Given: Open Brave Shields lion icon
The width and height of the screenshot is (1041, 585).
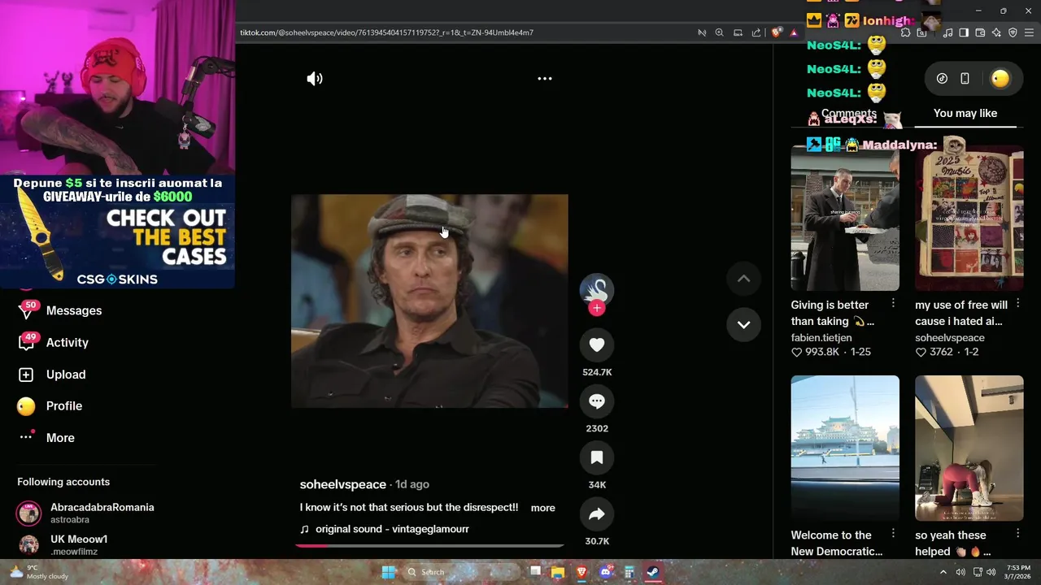Looking at the screenshot, I should click(x=777, y=32).
